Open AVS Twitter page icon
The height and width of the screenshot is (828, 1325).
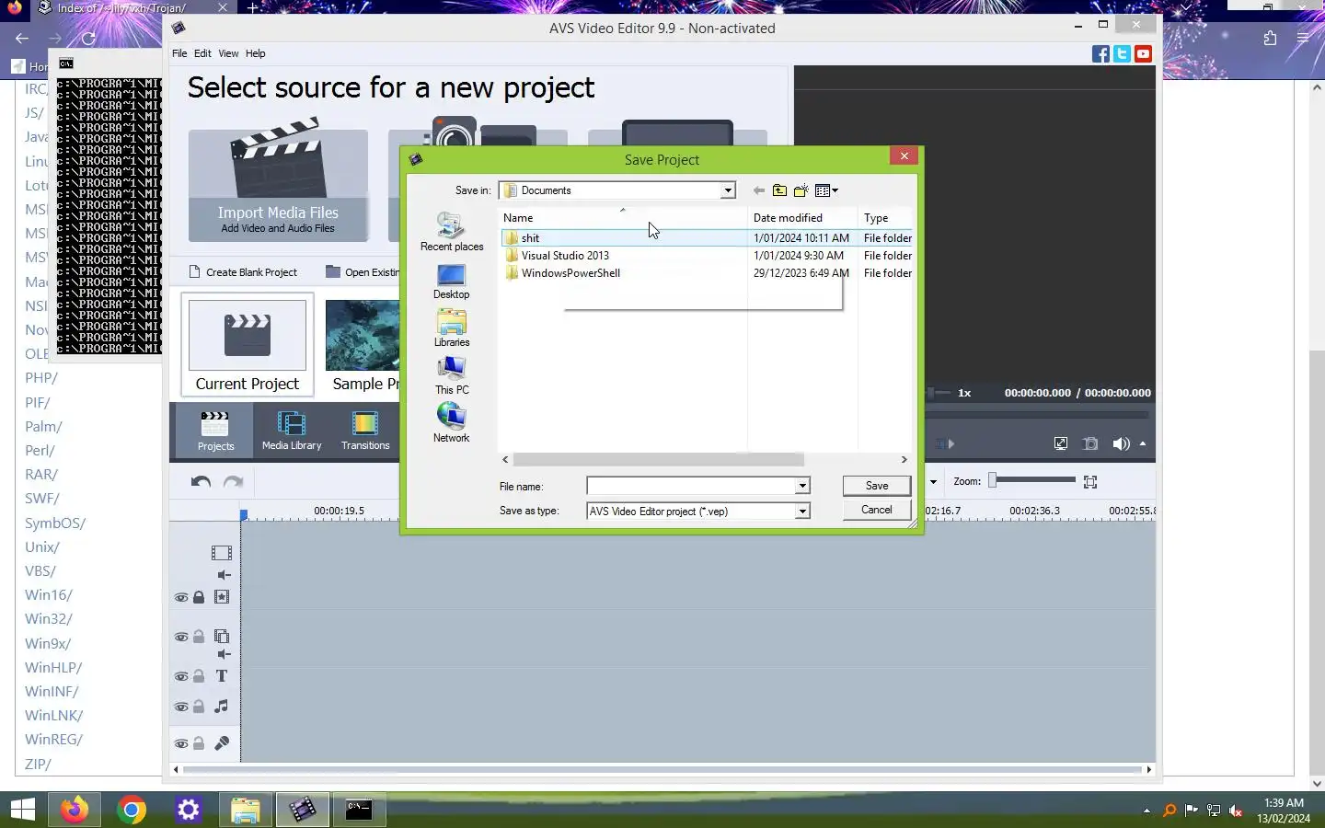[1122, 54]
